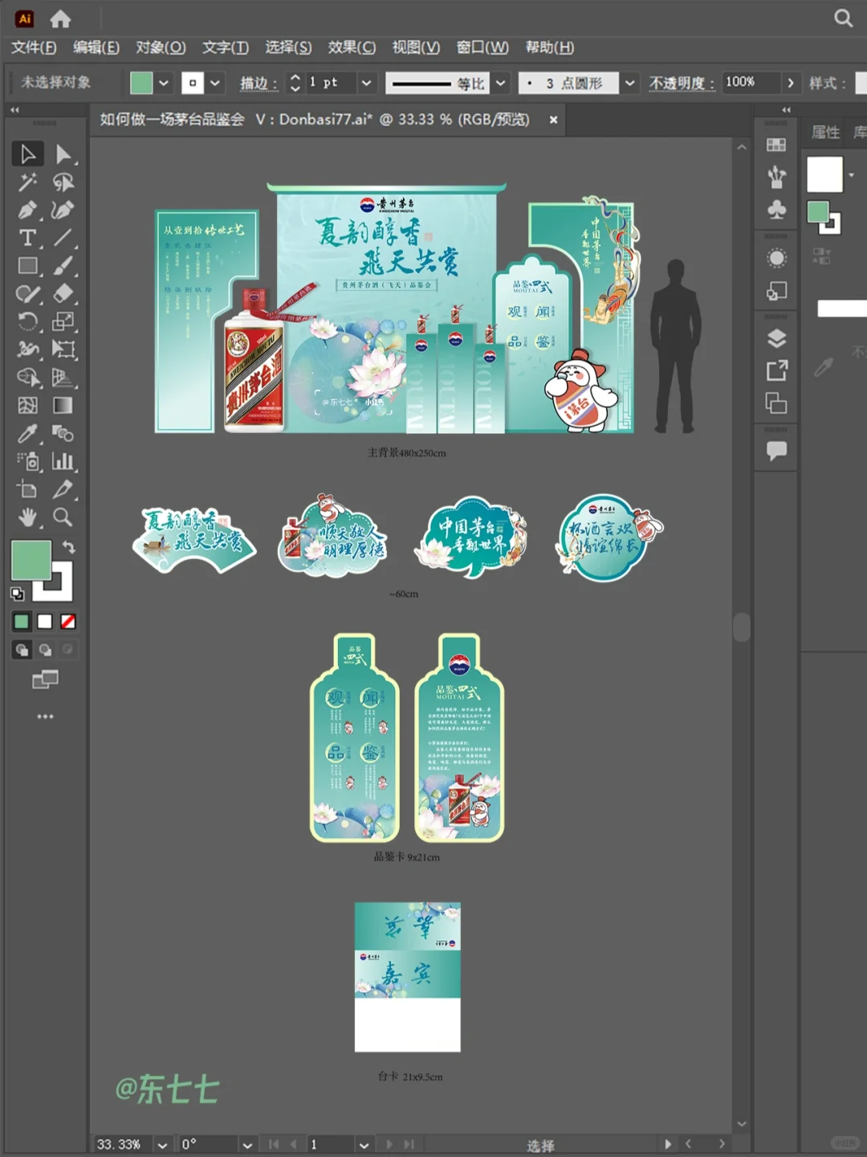Select the Artboard tool
This screenshot has height=1157, width=867.
coord(27,489)
